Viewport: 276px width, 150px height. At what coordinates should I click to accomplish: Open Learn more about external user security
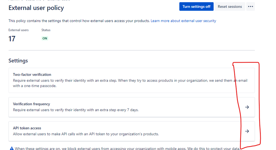tap(183, 21)
